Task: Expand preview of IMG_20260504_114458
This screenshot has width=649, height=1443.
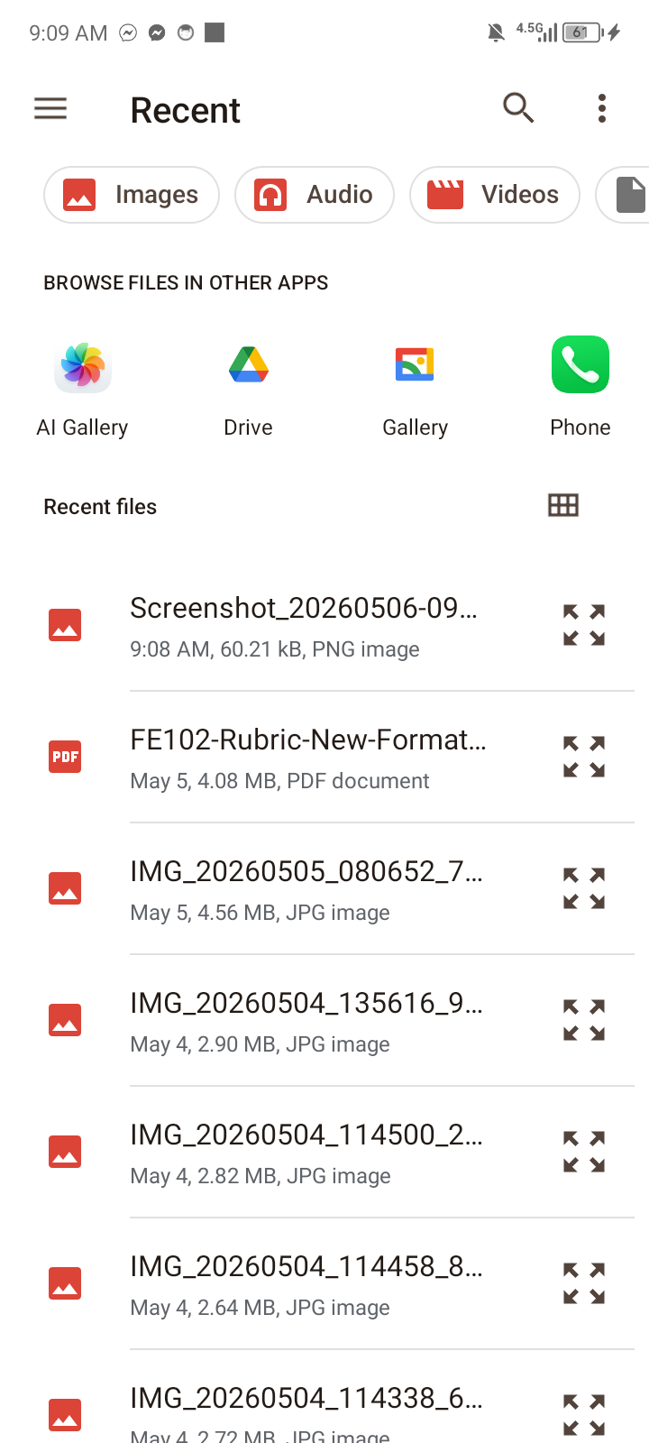Action: pyautogui.click(x=584, y=1283)
